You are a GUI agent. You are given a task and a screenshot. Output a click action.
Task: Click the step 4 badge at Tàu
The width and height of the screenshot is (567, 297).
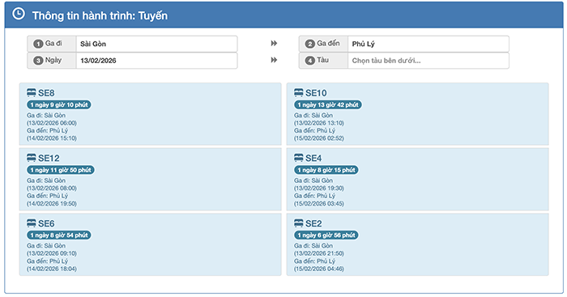point(310,61)
